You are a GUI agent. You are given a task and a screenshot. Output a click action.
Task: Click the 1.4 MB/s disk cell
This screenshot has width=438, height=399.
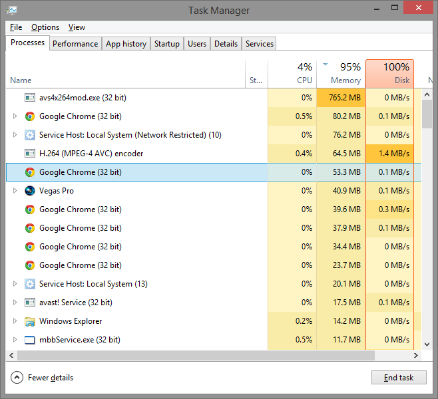(x=389, y=154)
